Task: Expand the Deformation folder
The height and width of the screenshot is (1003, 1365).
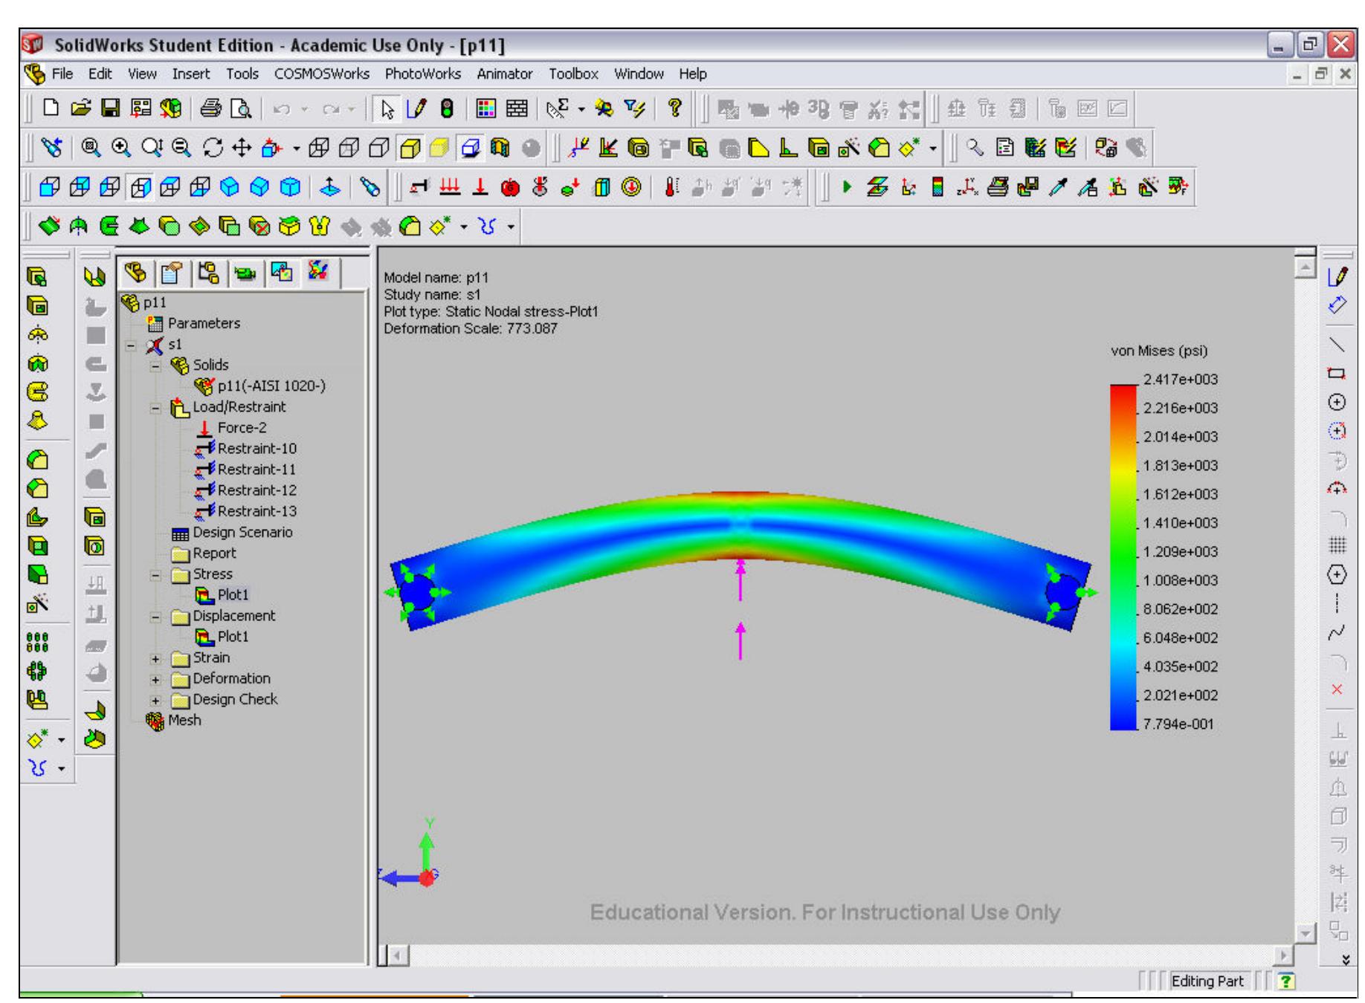Action: point(155,680)
